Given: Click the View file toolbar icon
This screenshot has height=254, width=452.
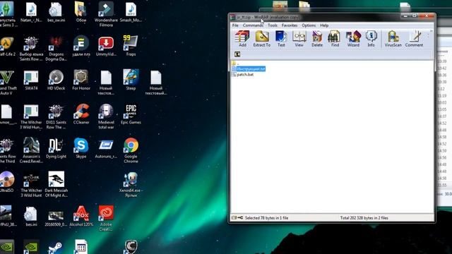Looking at the screenshot, I should 299,39.
